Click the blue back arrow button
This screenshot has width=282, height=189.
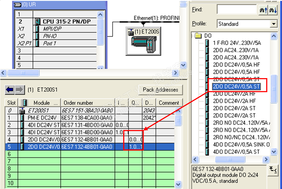9,90
